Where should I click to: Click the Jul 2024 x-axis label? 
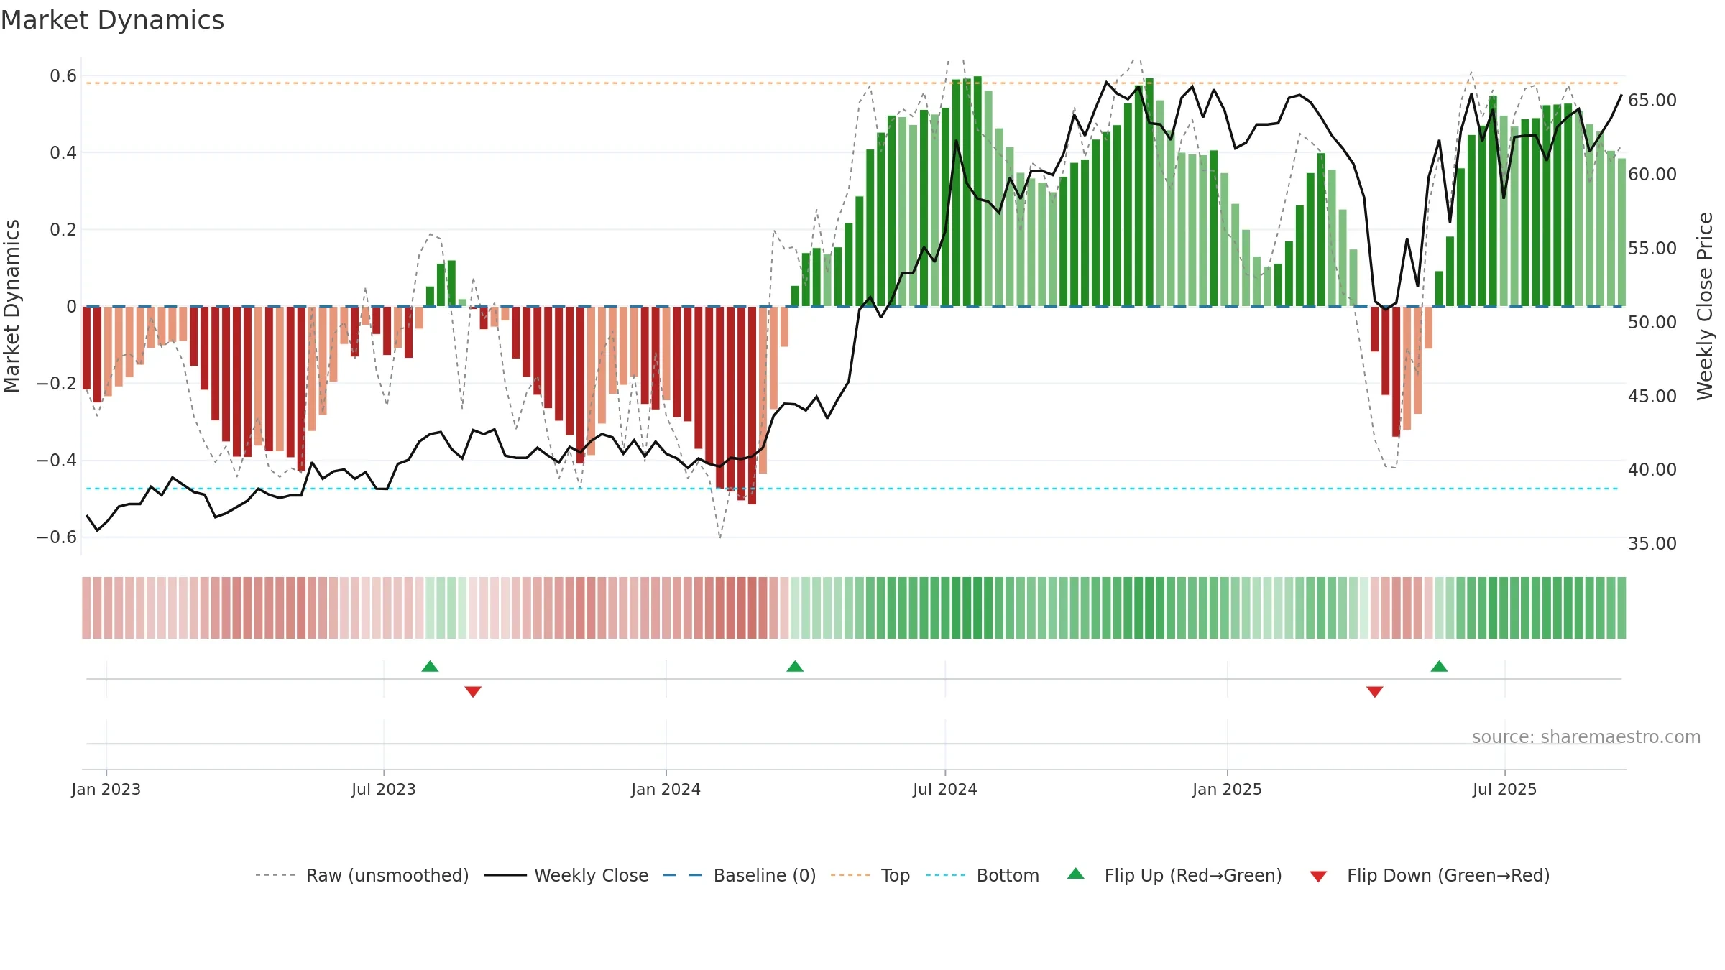click(x=945, y=789)
